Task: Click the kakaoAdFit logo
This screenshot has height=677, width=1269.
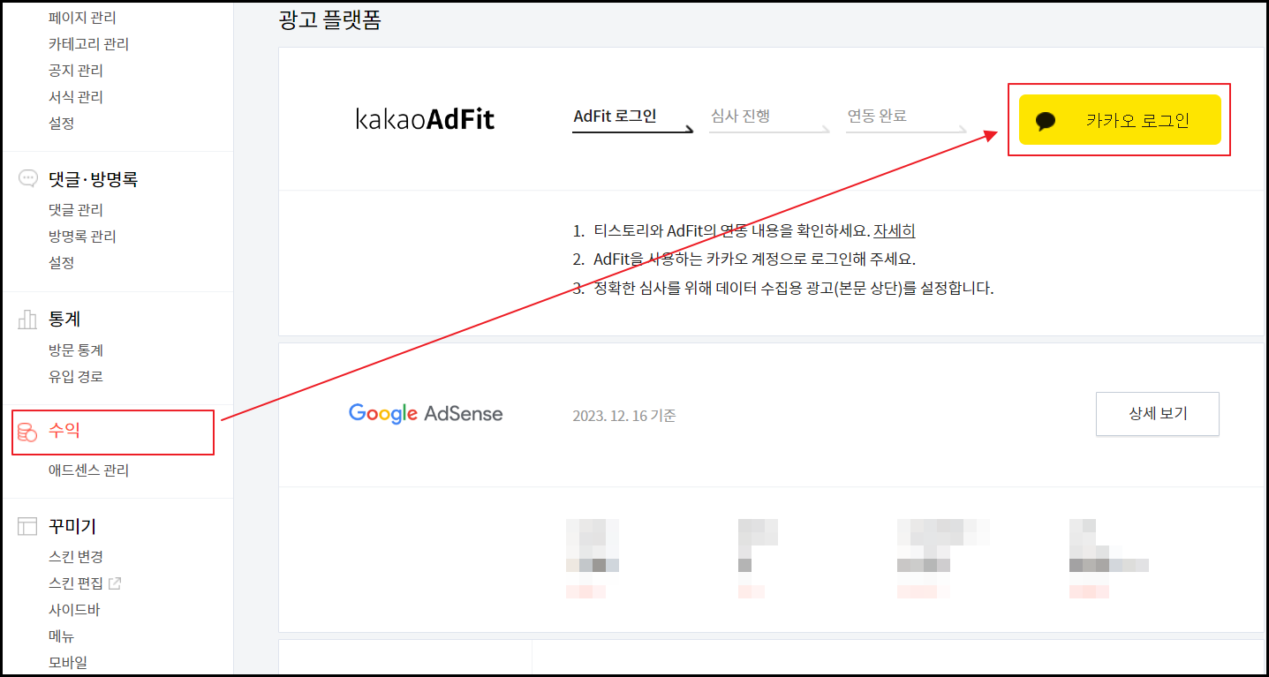Action: (x=426, y=119)
